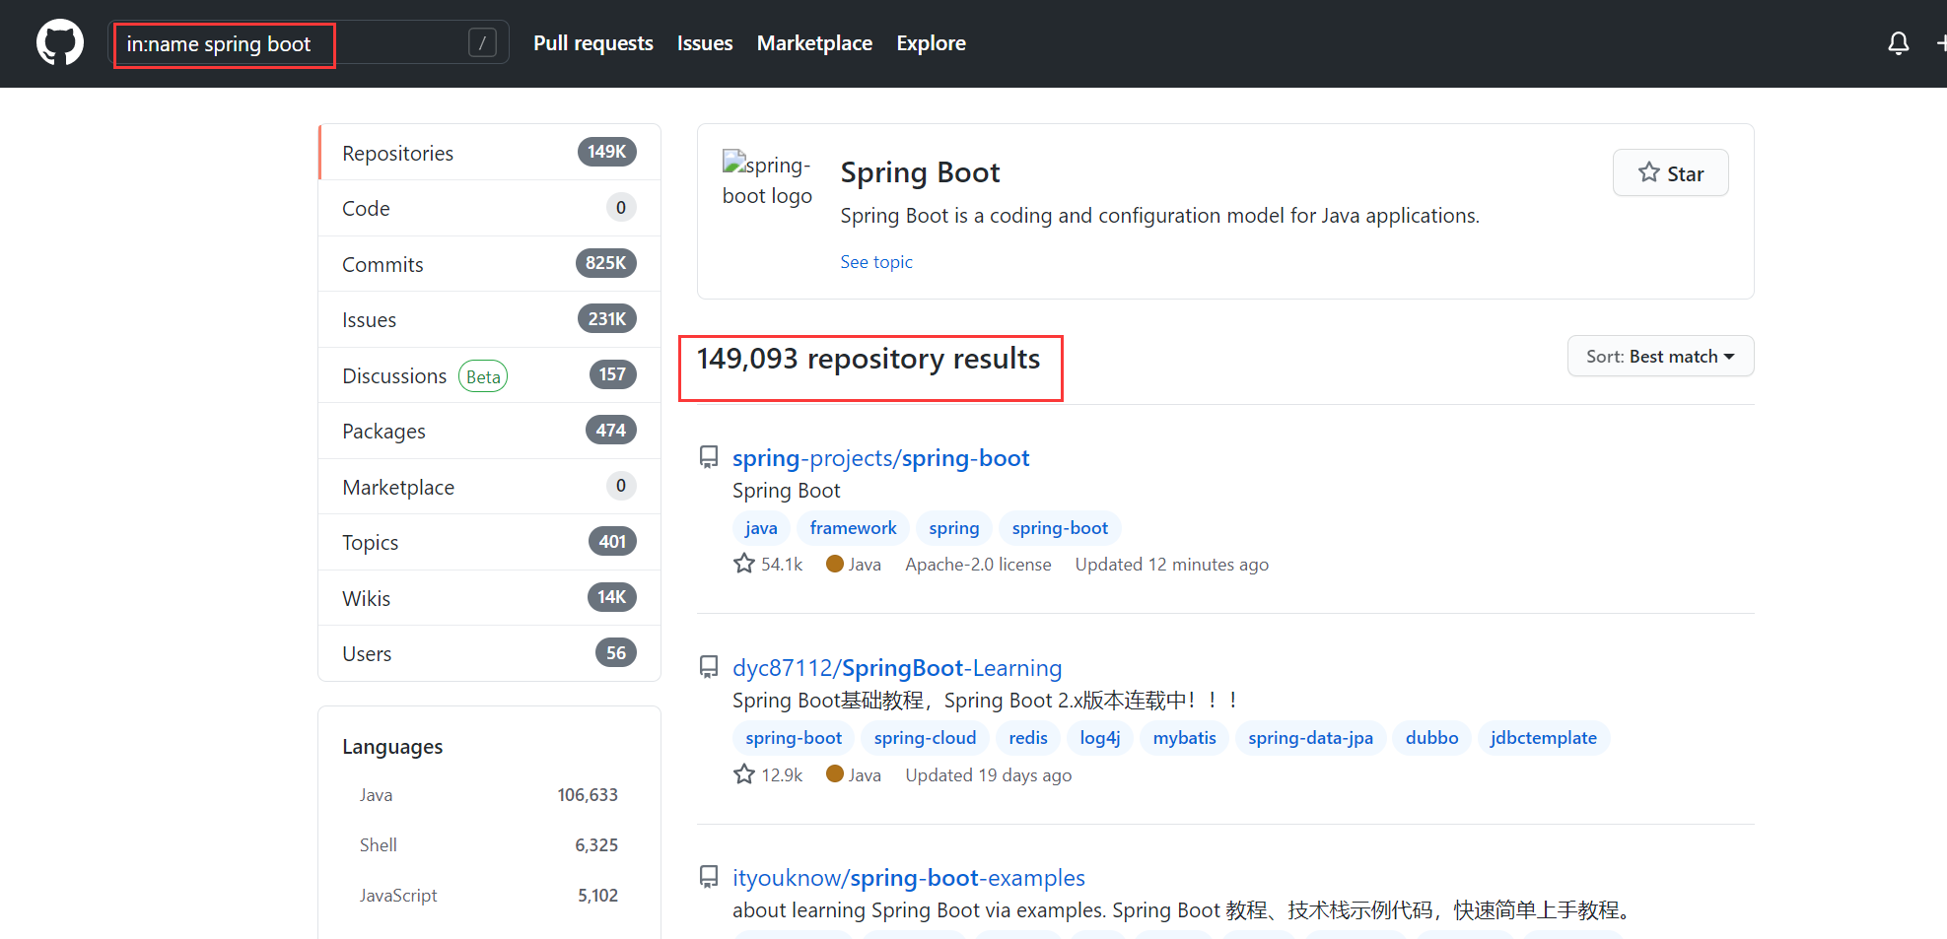Image resolution: width=1947 pixels, height=939 pixels.
Task: Open dyc87112/SpringBoot-Learning repository
Action: (896, 668)
